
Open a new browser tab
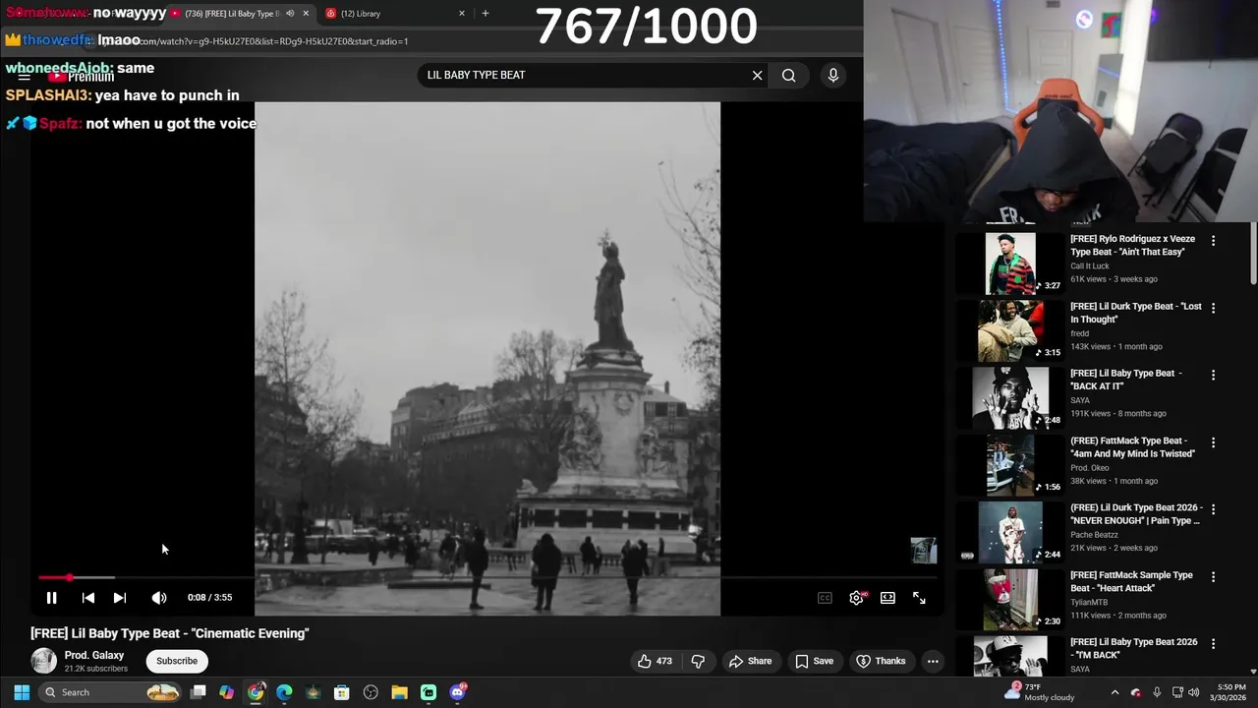point(485,14)
